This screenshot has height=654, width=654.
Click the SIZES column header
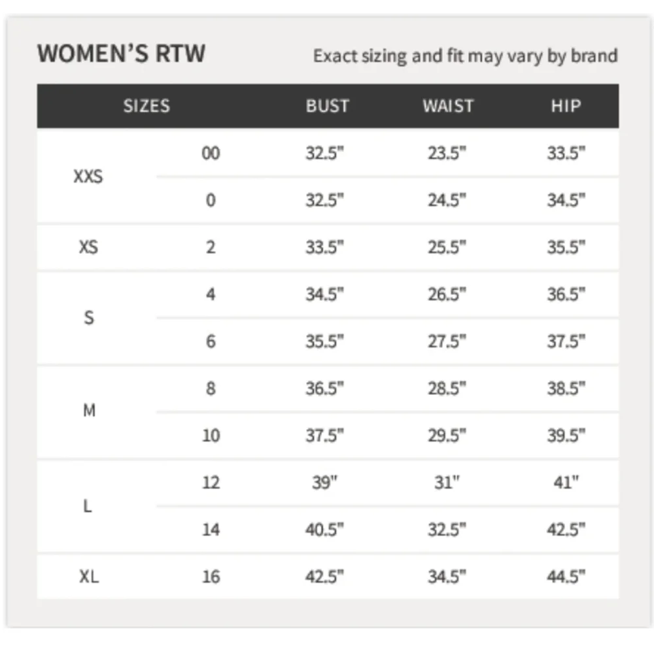tap(146, 106)
